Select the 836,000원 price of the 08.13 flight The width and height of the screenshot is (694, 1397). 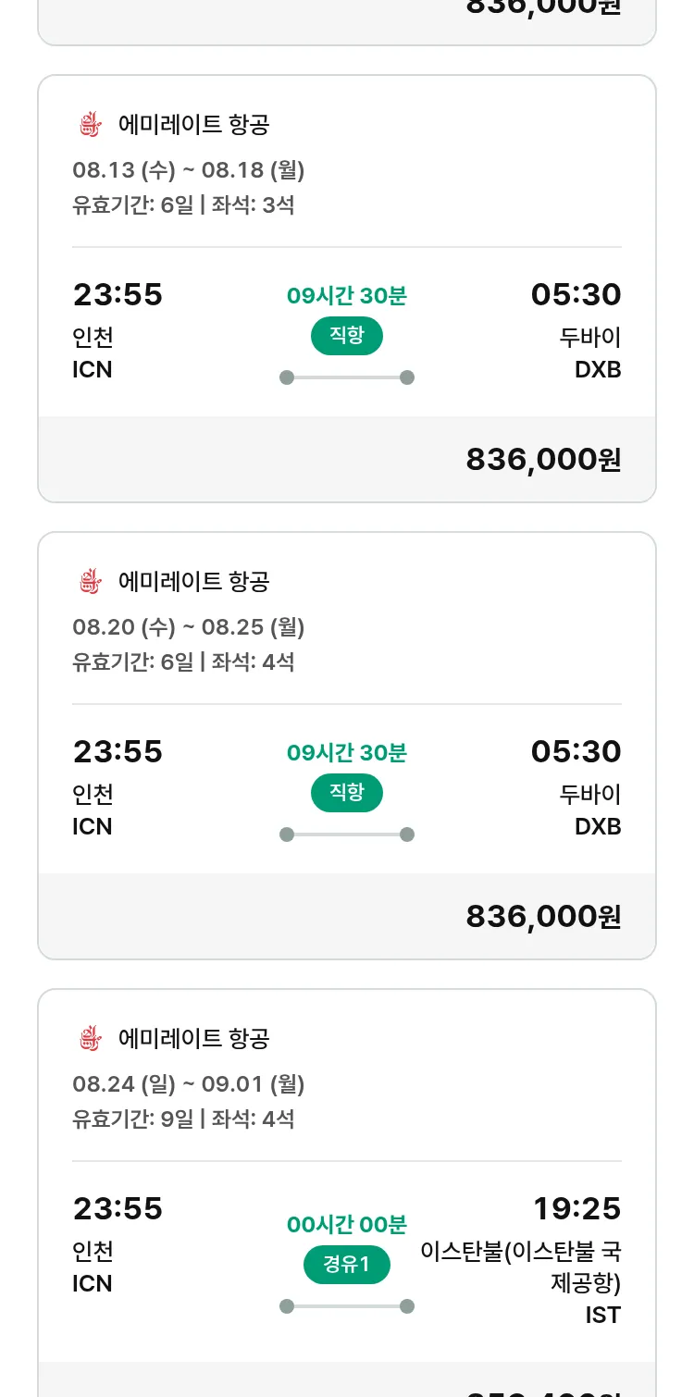[x=543, y=460]
